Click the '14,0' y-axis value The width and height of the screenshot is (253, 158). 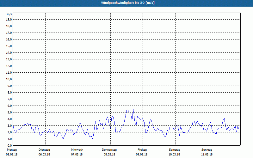(9, 52)
